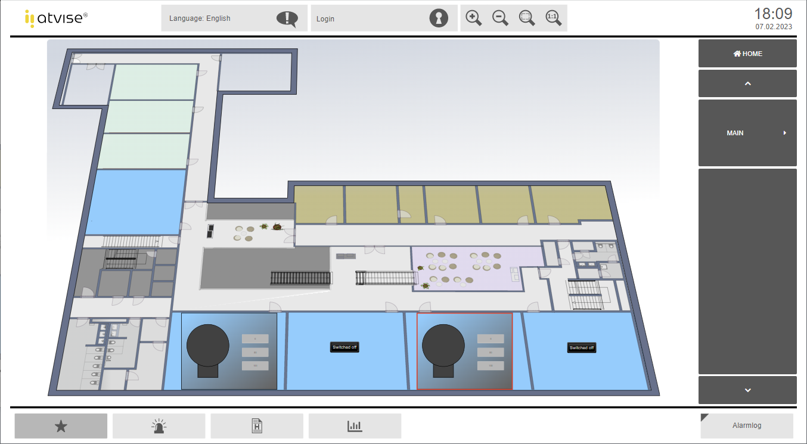Click the zoom in magnifier icon
Image resolution: width=807 pixels, height=444 pixels.
click(473, 18)
